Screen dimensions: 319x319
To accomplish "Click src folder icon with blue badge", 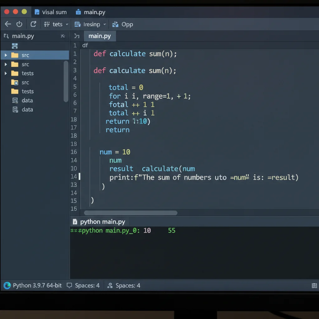I will click(15, 82).
